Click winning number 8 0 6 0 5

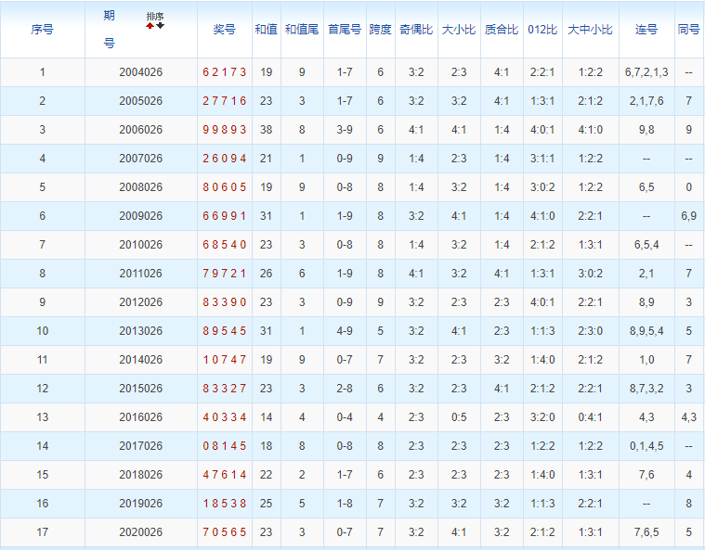click(x=225, y=187)
